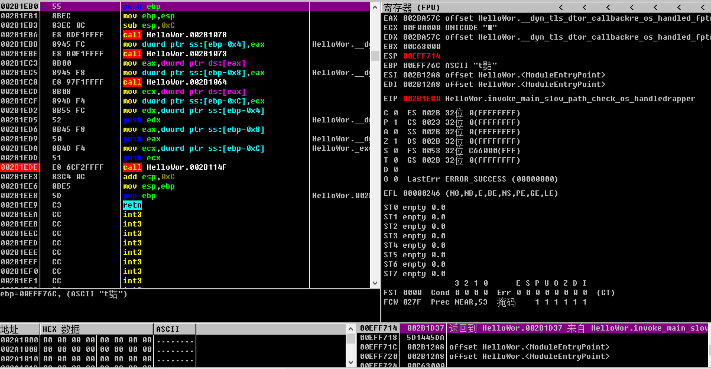The height and width of the screenshot is (369, 711).
Task: Select the ECX register value 00F00000
Action: pyautogui.click(x=422, y=27)
